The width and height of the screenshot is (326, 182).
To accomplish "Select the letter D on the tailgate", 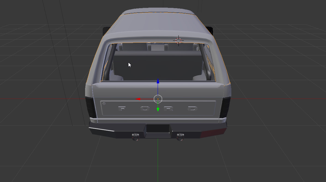I will tap(193, 108).
